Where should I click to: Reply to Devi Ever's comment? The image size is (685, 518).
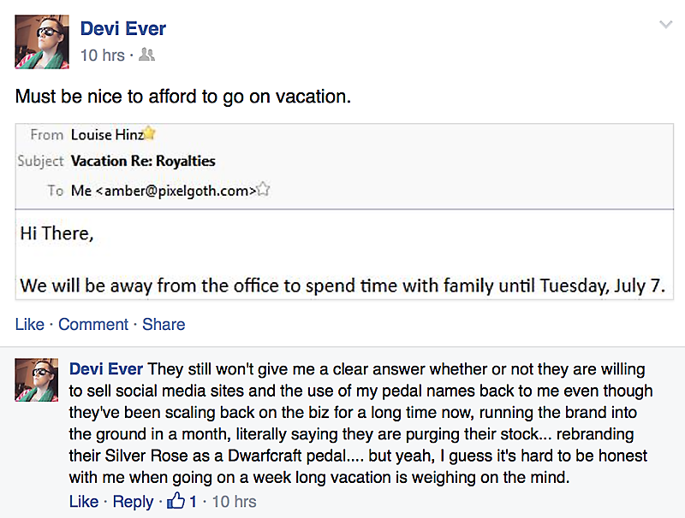133,502
